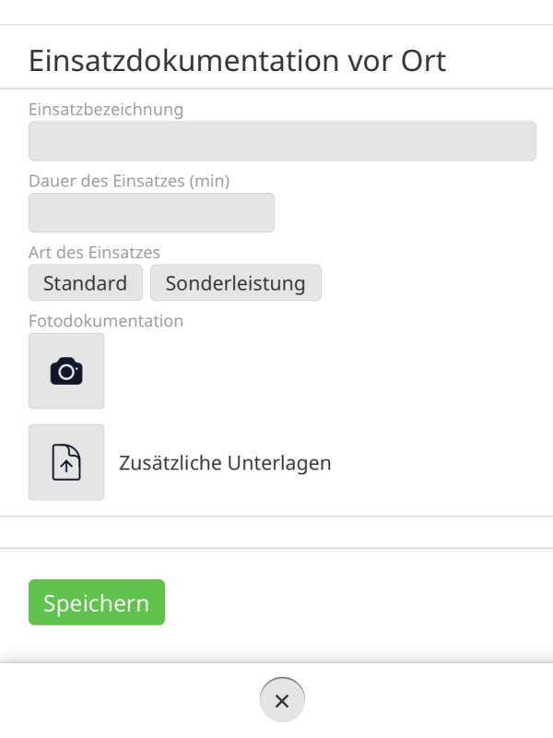Select the Sonderleistung option
553x738 pixels.
[x=235, y=283]
